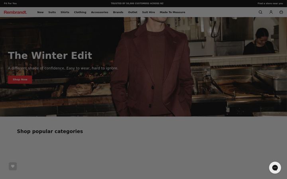Open the New menu

40,12
